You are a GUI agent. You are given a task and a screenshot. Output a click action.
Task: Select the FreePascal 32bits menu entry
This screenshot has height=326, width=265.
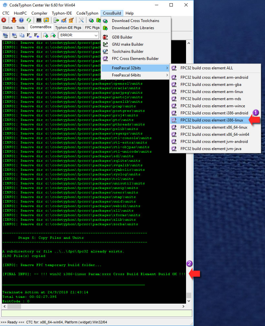(136, 68)
